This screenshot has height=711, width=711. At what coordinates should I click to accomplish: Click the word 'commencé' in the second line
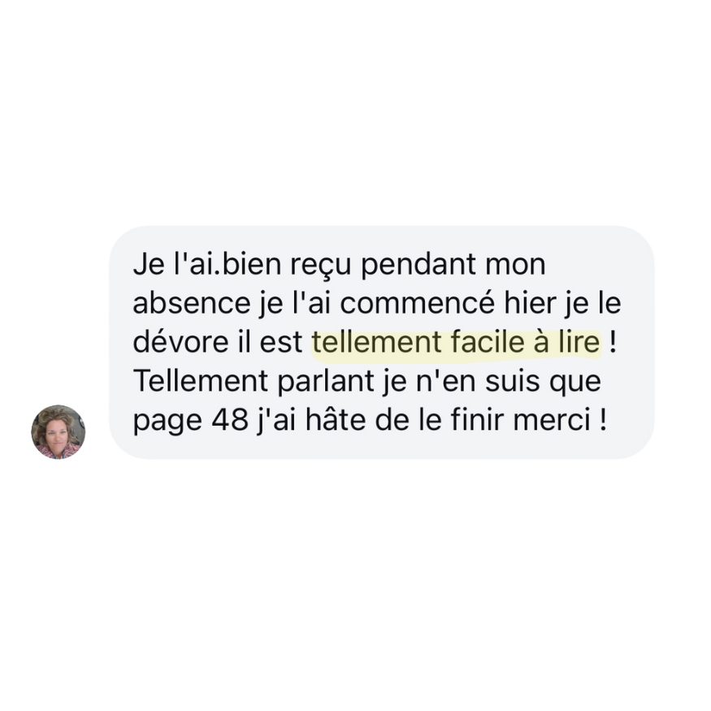pyautogui.click(x=417, y=303)
